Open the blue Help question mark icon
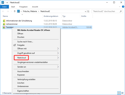125x95 pixels. pos(123,7)
